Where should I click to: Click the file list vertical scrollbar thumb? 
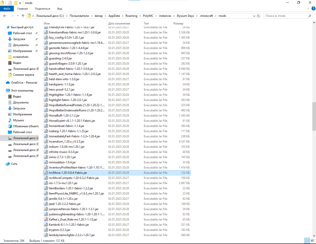point(314,116)
